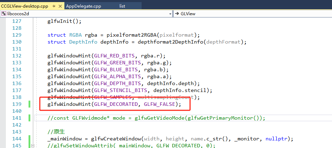Click rgba.r argument on line 132
This screenshot has width=332, height=148.
point(150,56)
